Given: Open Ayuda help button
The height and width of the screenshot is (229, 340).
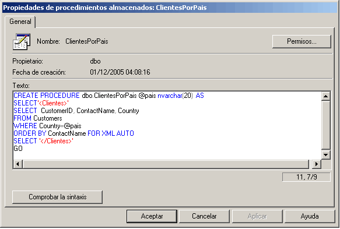Looking at the screenshot, I should [310, 216].
